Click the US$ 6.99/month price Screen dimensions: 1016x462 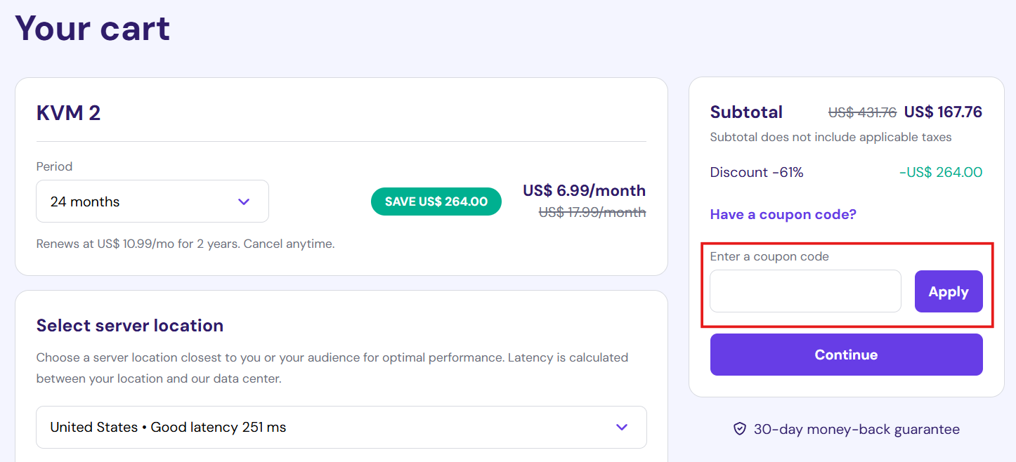pos(585,190)
